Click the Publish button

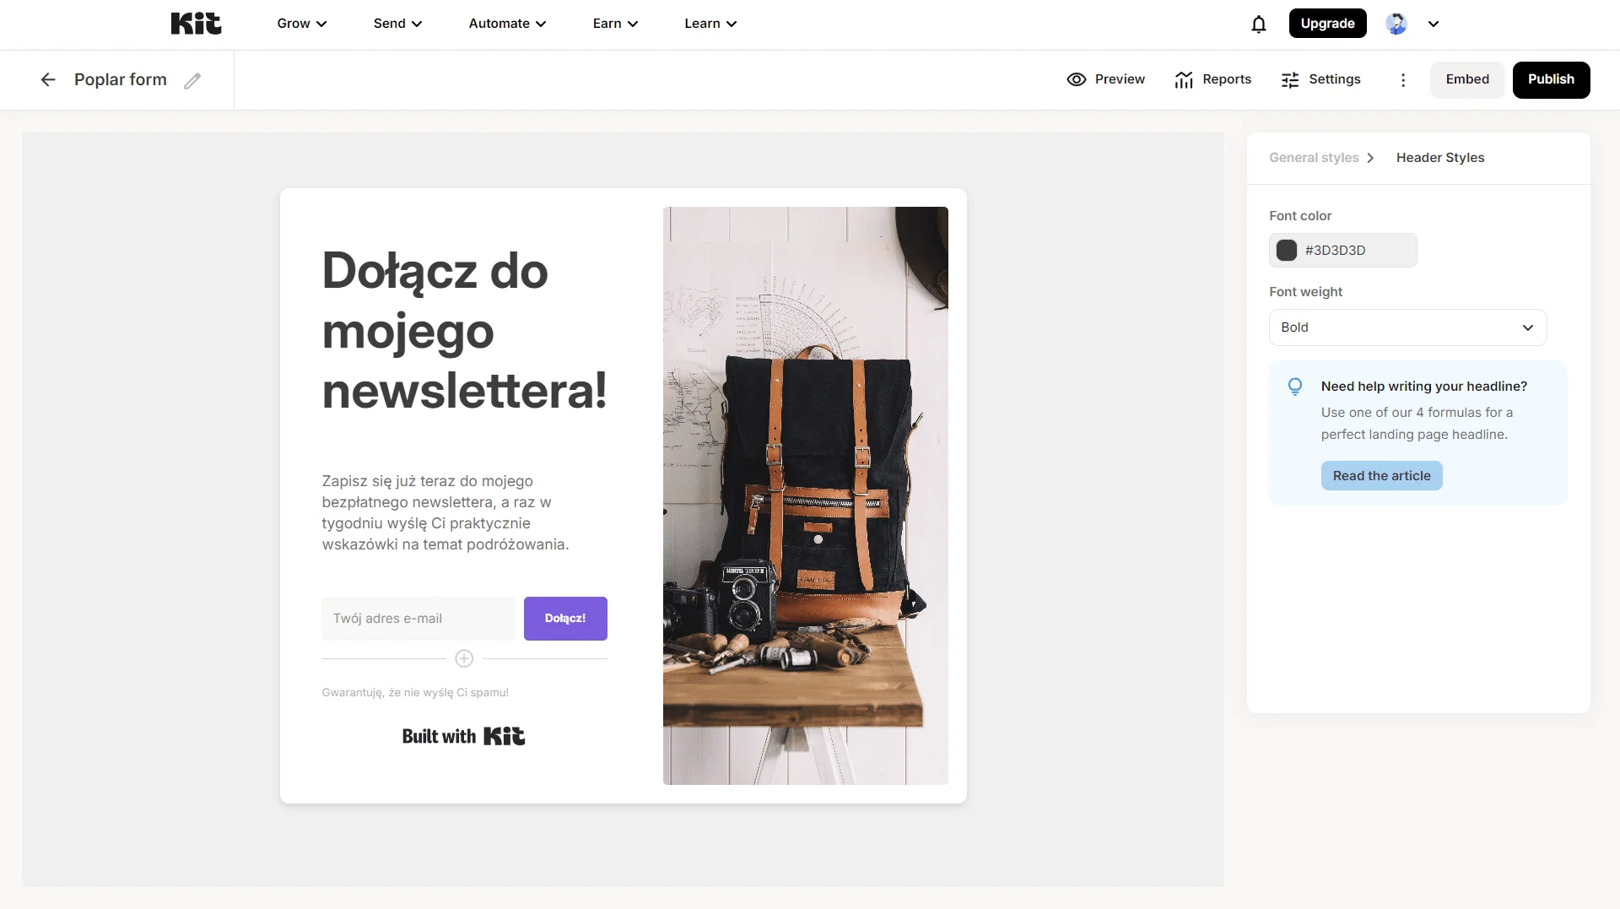[1551, 79]
